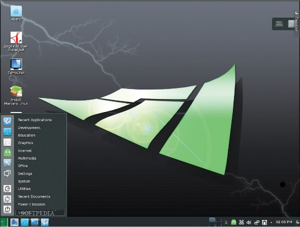Open the panel toolbox at the bottom-right corner
Image resolution: width=300 pixels, height=227 pixels.
point(297,222)
